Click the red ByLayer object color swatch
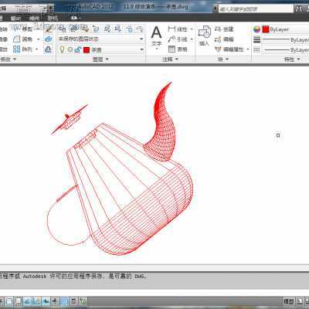 tap(266, 29)
